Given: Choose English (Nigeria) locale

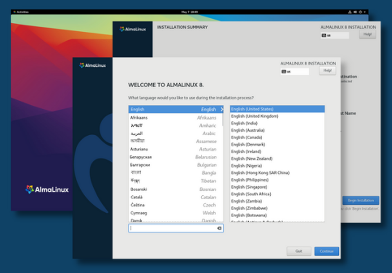Looking at the screenshot, I should (277, 166).
